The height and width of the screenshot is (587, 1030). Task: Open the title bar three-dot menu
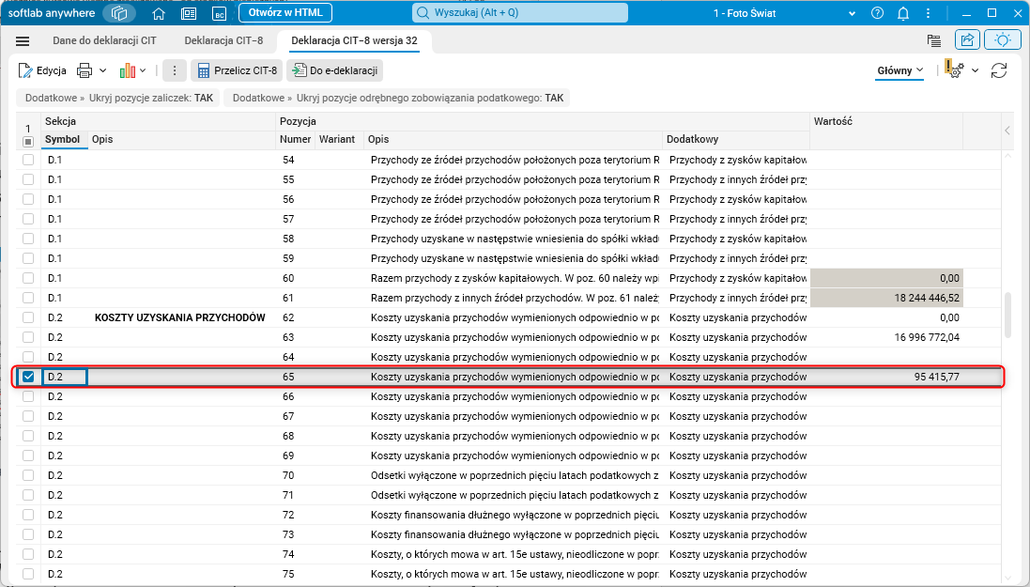929,13
